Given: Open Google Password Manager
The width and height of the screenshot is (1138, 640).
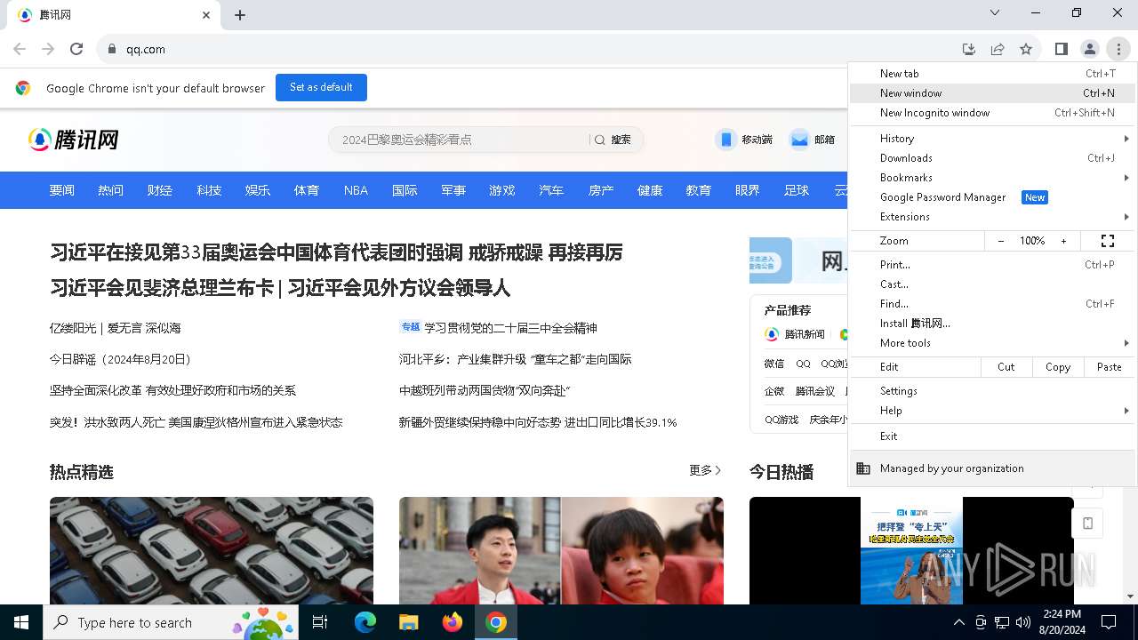Looking at the screenshot, I should (x=992, y=197).
